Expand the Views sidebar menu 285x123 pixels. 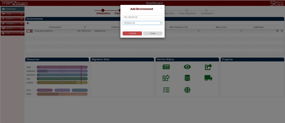(12, 14)
